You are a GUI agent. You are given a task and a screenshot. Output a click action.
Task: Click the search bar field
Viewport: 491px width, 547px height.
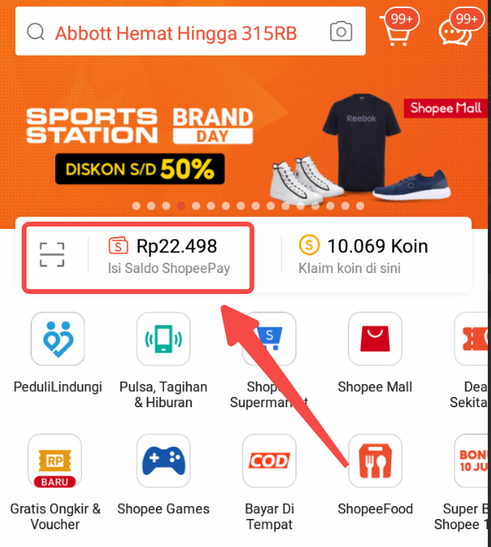click(x=190, y=31)
